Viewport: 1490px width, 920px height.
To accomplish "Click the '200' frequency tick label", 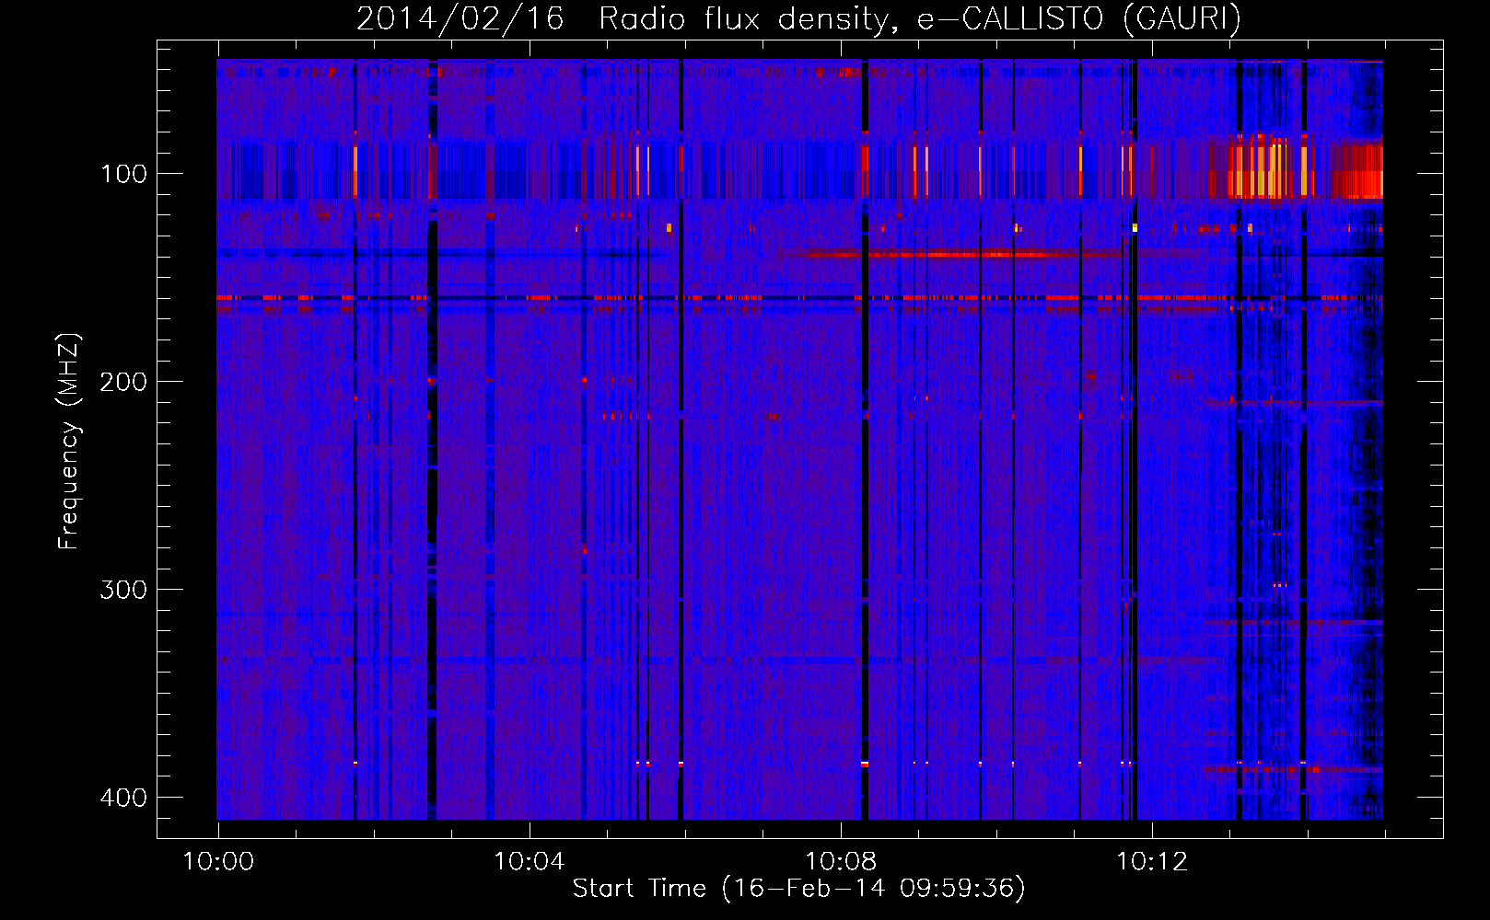I will [x=122, y=382].
